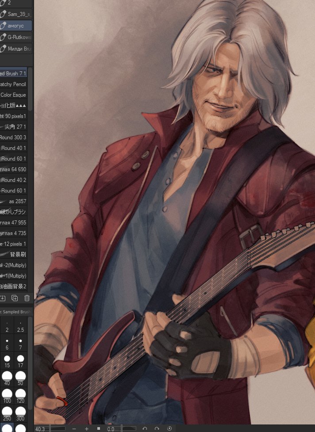Select the 'as 2857' brush

[x=13, y=201]
